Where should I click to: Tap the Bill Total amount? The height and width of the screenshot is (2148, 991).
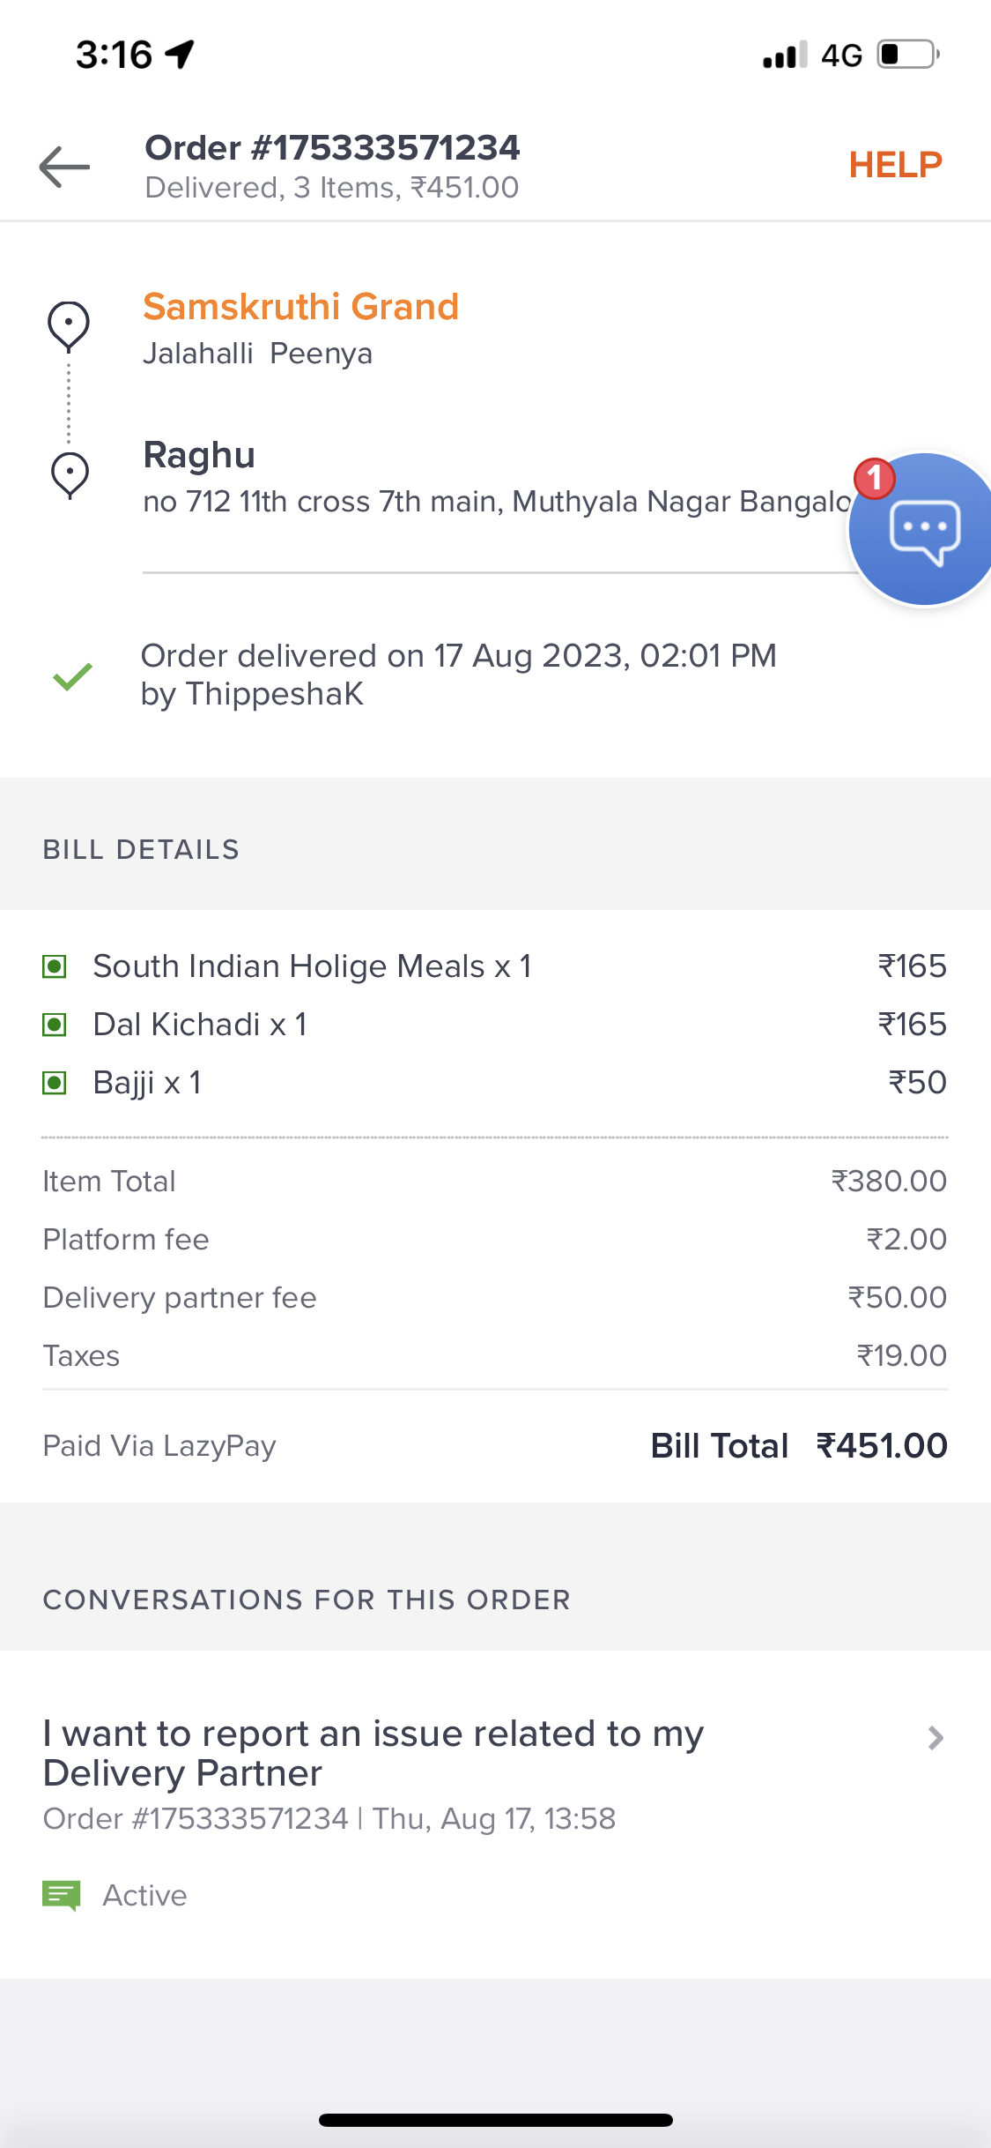(881, 1446)
